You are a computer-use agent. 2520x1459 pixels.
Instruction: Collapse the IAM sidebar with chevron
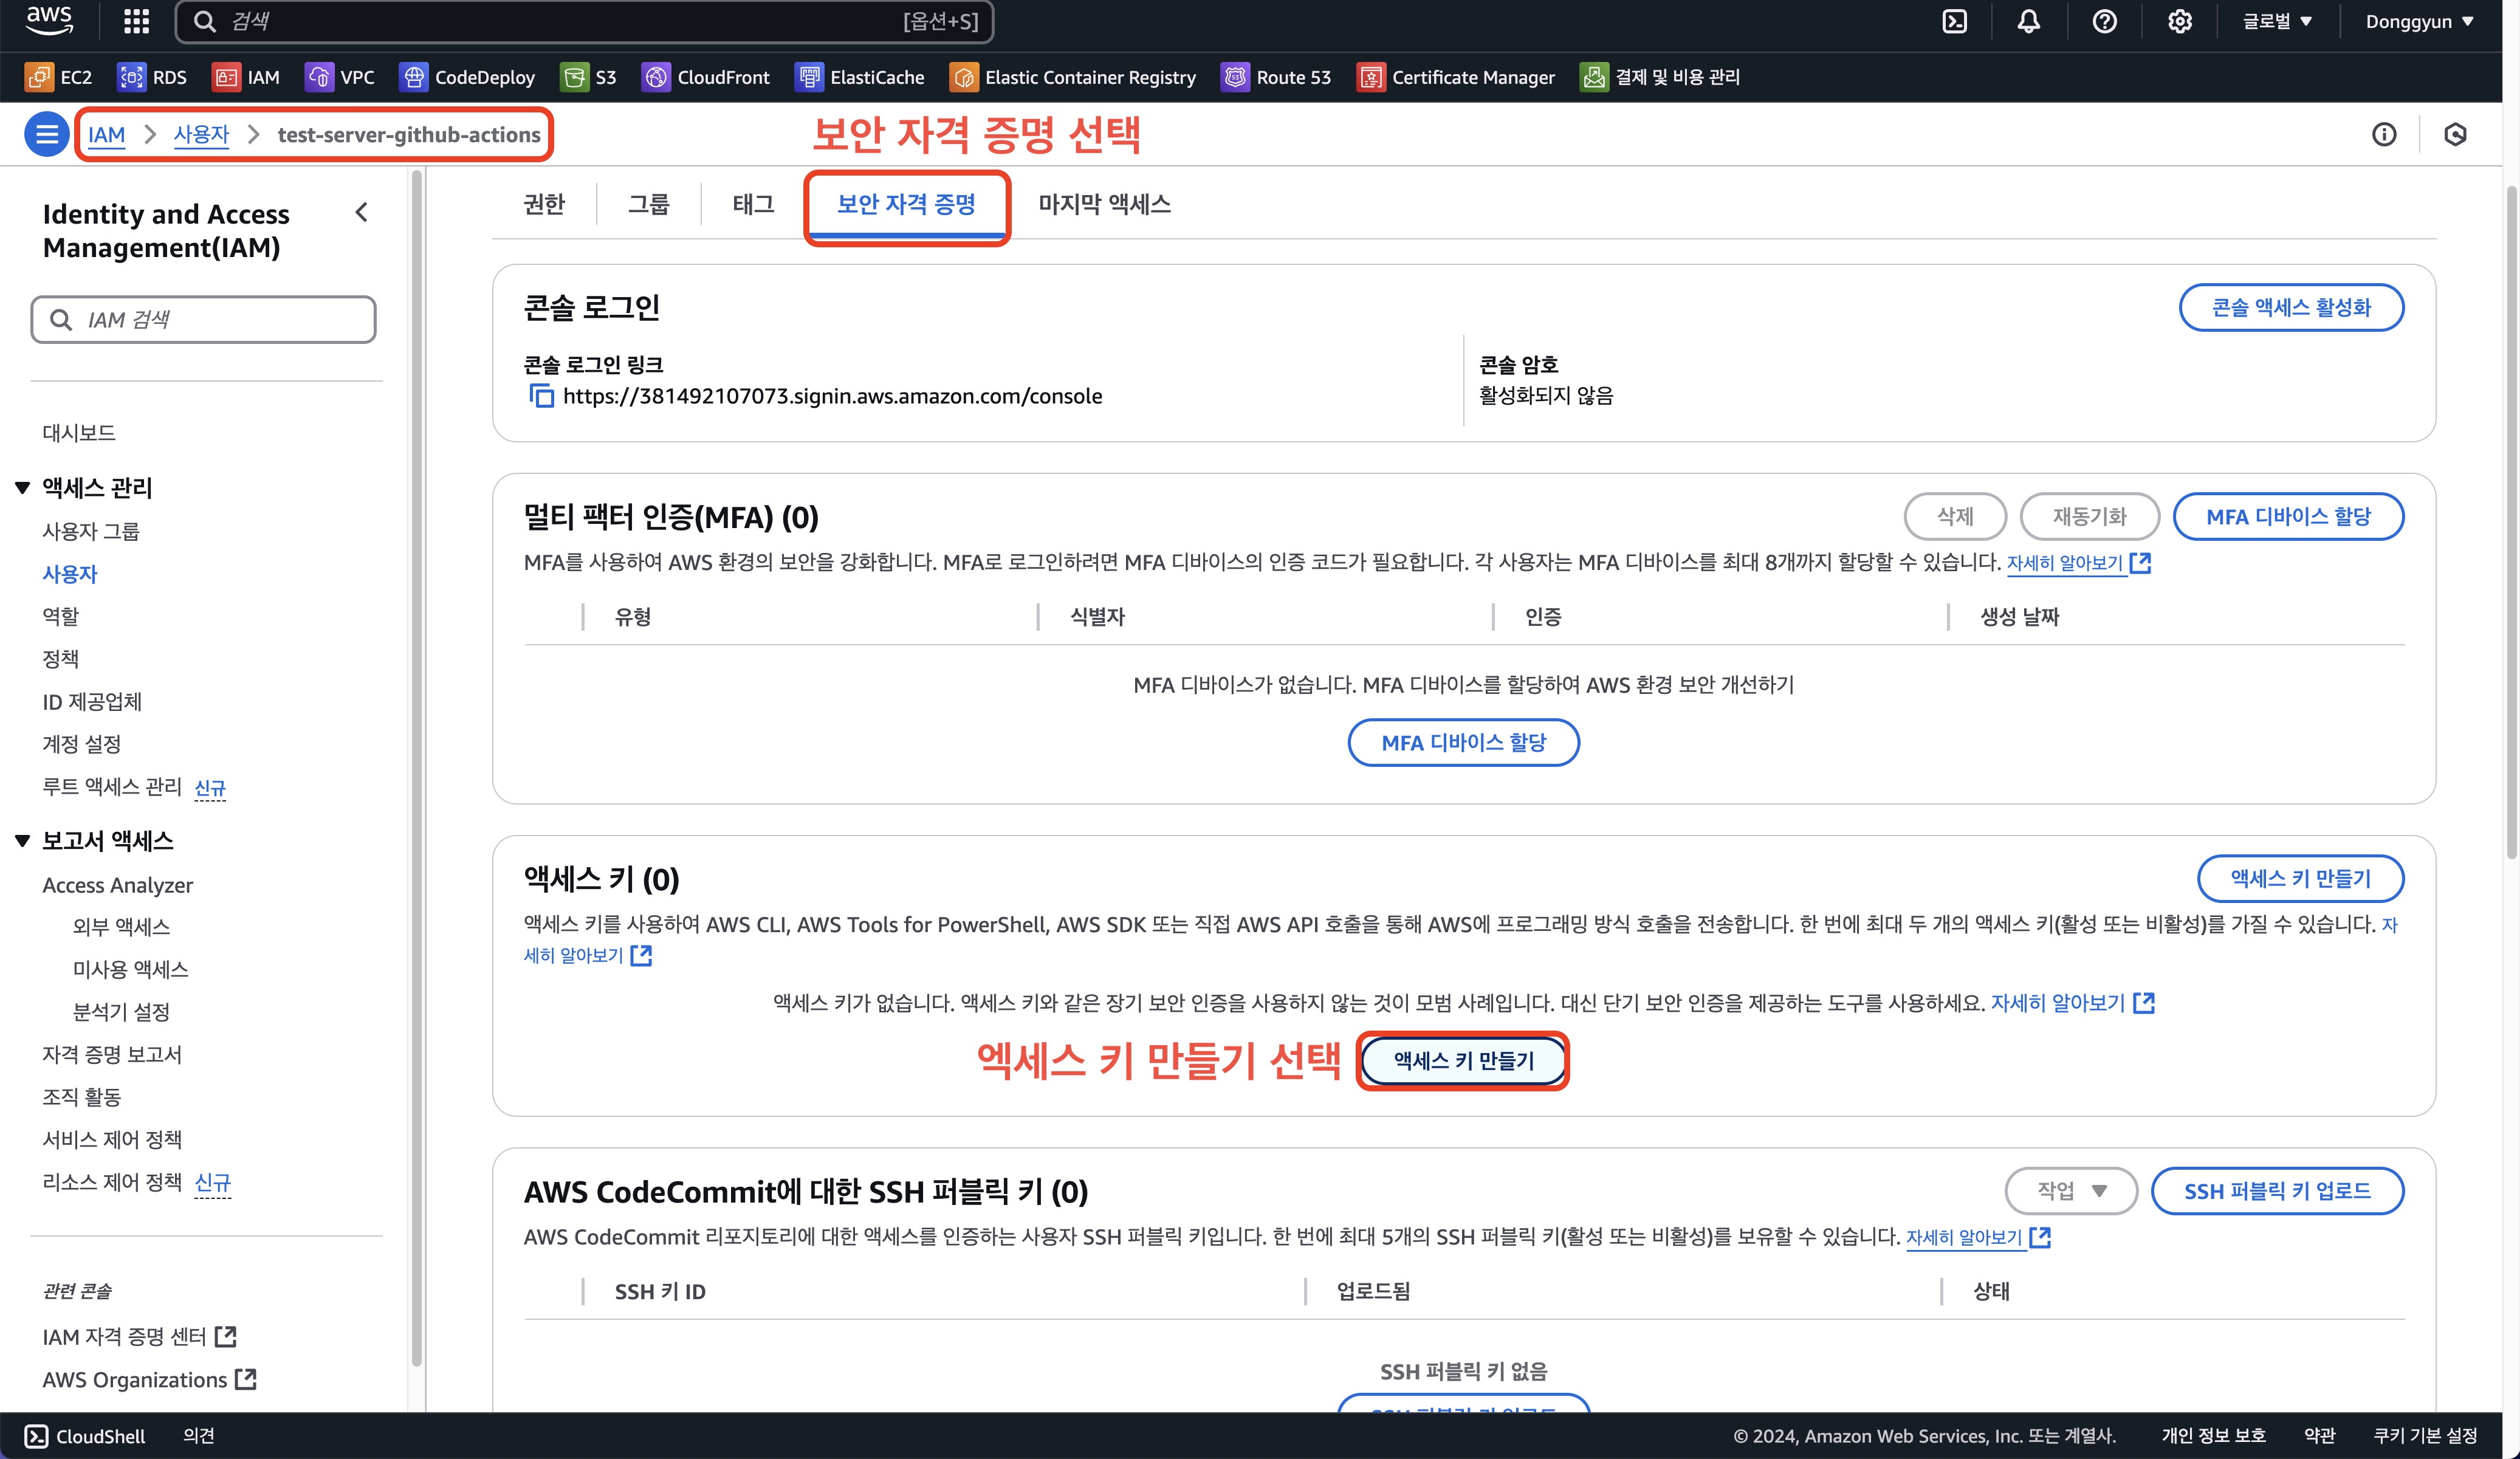362,212
